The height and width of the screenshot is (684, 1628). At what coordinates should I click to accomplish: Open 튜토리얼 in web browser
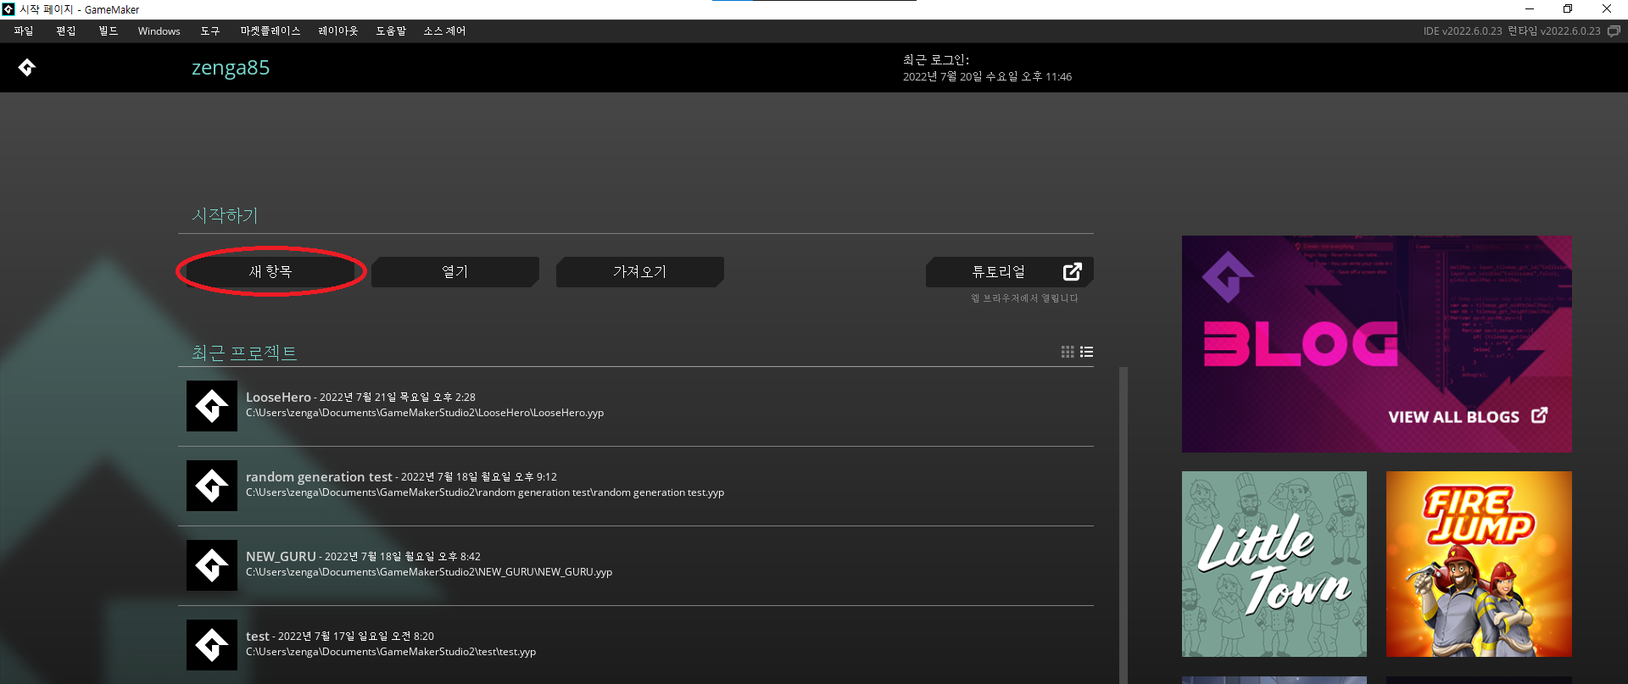(x=1010, y=271)
